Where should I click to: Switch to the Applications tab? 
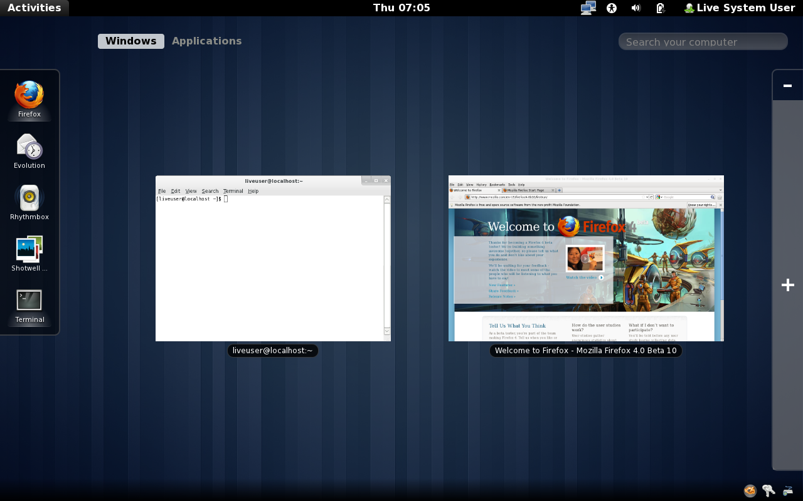(206, 41)
